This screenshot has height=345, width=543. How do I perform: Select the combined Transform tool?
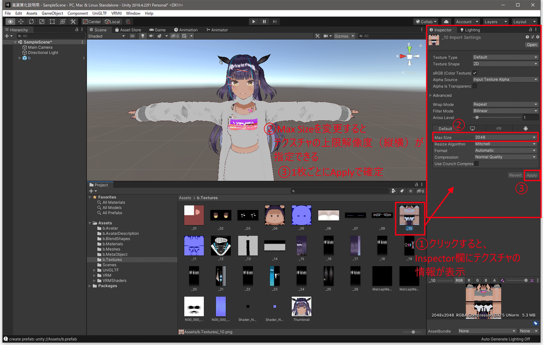click(x=62, y=21)
